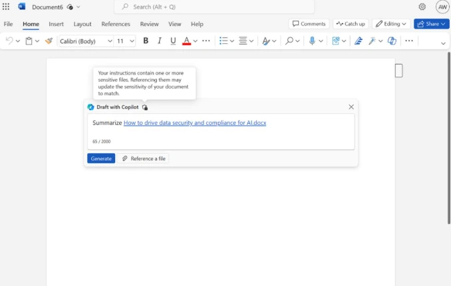Open the References tab
Viewport: 451px width, 286px height.
point(116,24)
